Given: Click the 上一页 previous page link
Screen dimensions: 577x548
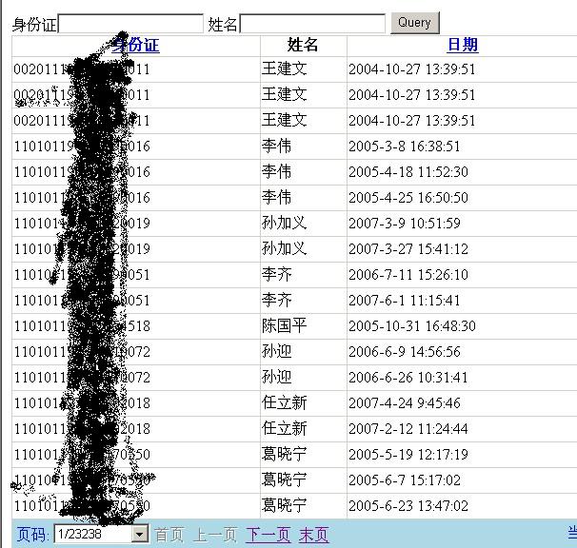Looking at the screenshot, I should pyautogui.click(x=214, y=535).
